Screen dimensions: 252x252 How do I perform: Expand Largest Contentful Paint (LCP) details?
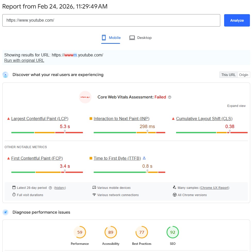(40, 119)
